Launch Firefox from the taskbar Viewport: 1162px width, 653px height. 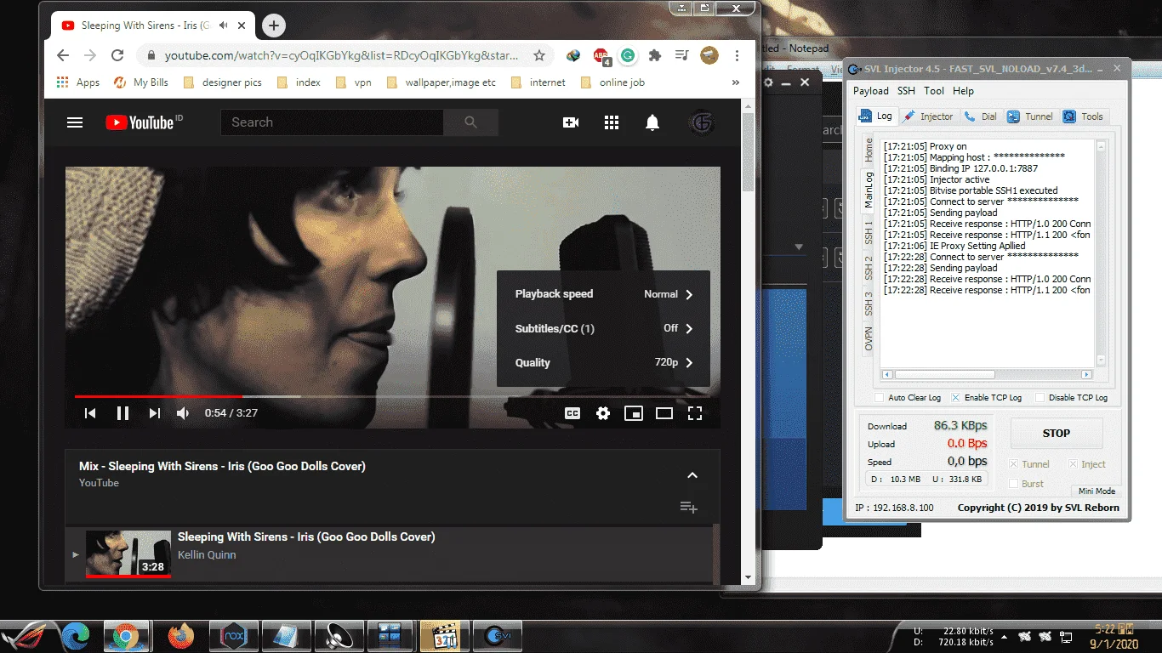coord(180,635)
